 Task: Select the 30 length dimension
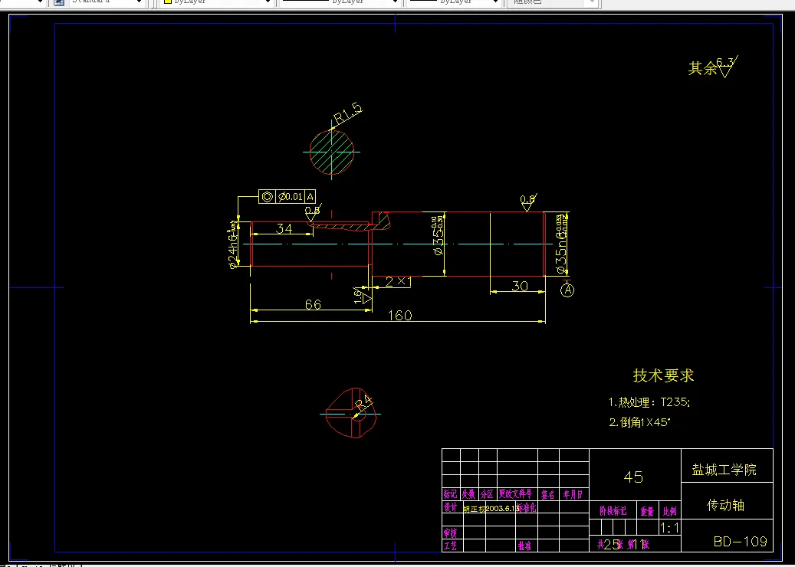point(520,286)
